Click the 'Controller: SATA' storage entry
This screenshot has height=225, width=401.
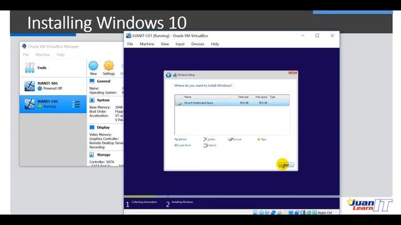tap(102, 162)
